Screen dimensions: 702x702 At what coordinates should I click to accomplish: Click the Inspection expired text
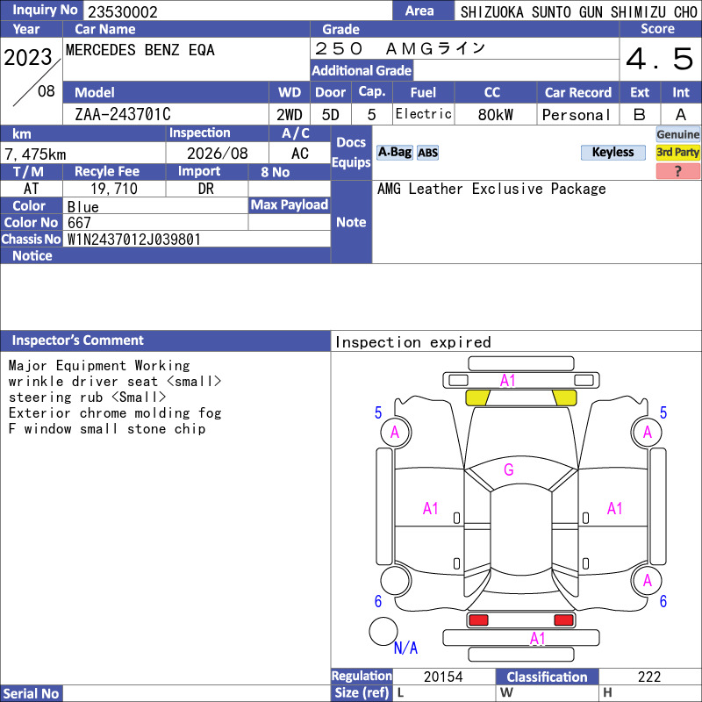click(x=413, y=342)
